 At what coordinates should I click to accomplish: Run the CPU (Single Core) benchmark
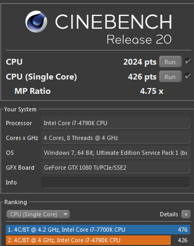click(170, 76)
